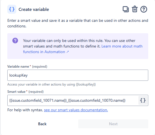This screenshot has height=135, width=155.
Task: Open Learn more about math functions link
Action: click(x=83, y=49)
